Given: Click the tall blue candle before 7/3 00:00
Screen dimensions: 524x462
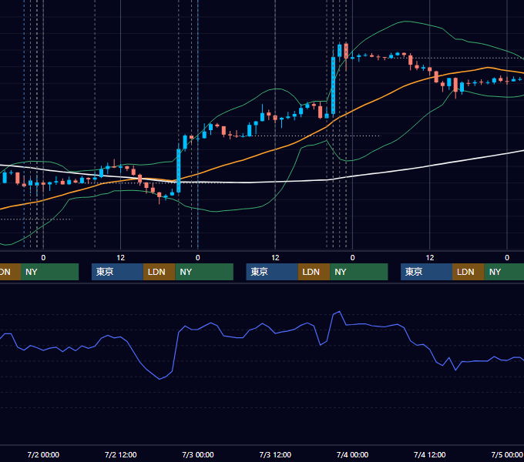Looking at the screenshot, I should coord(179,170).
